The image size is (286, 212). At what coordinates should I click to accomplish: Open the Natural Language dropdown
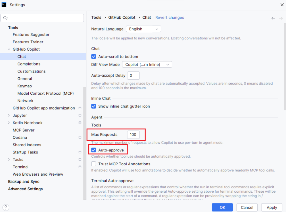pos(144,29)
